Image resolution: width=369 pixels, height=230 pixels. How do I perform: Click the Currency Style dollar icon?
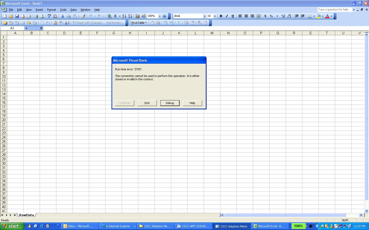click(x=265, y=16)
